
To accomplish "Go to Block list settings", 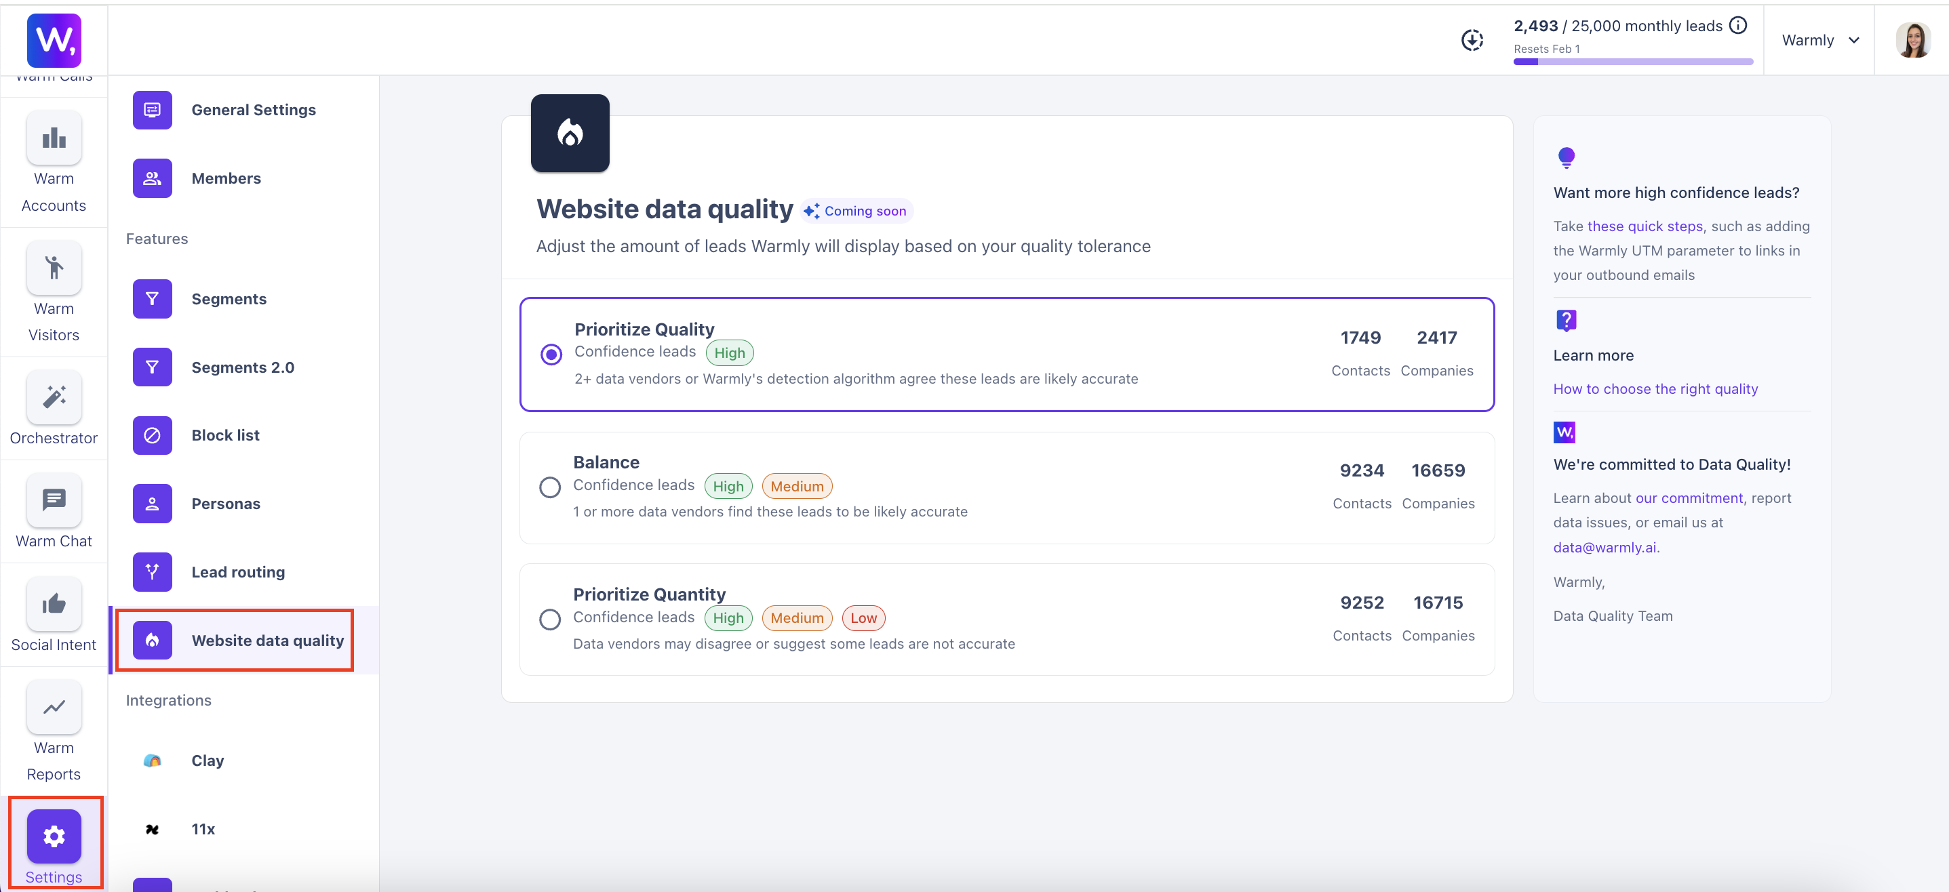I will click(x=224, y=435).
